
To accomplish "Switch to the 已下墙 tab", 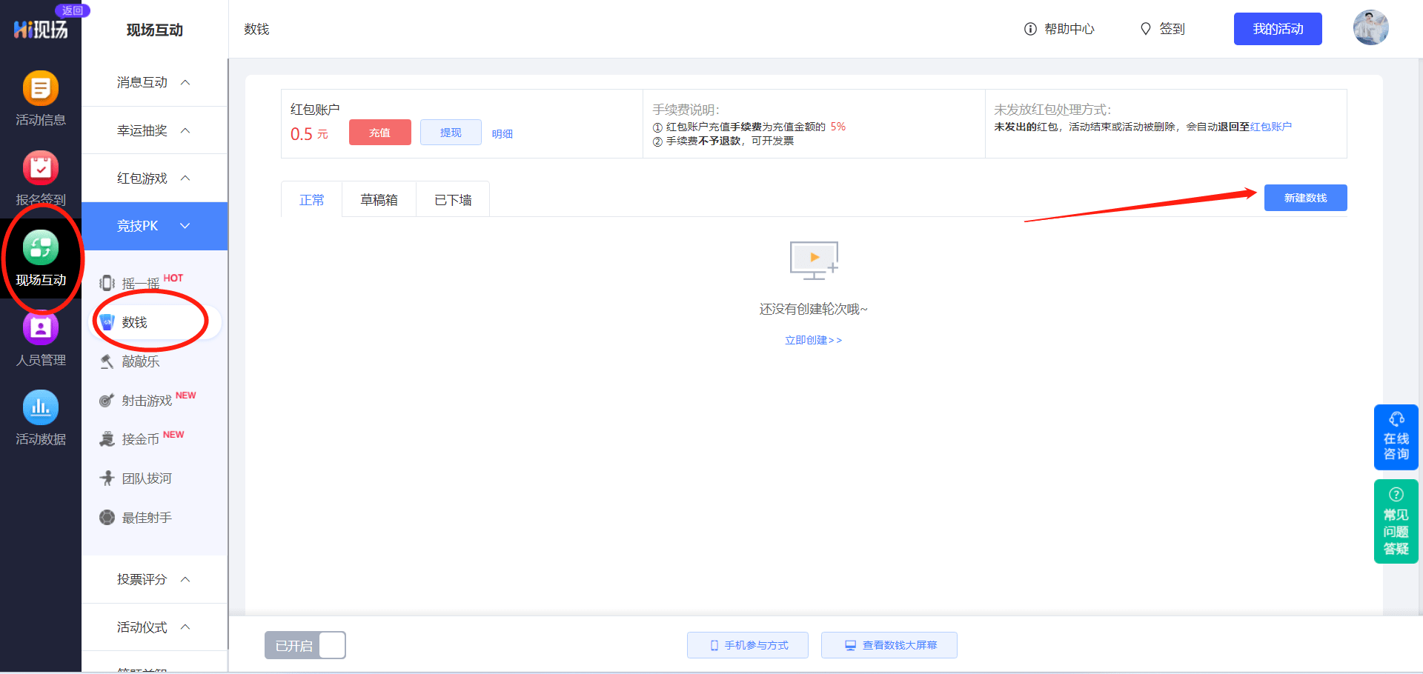I will 453,200.
